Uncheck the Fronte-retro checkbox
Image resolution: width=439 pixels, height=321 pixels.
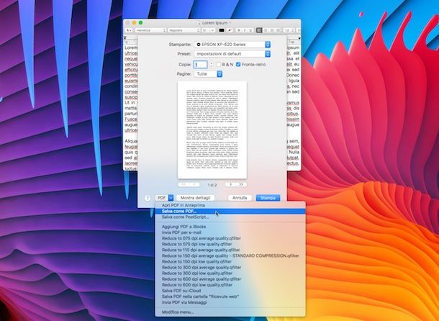[x=238, y=65]
